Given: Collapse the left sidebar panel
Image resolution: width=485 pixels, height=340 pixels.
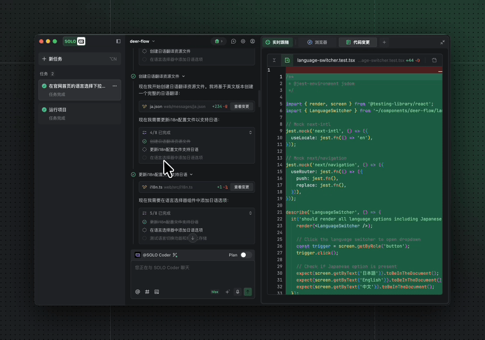Looking at the screenshot, I should click(x=118, y=41).
